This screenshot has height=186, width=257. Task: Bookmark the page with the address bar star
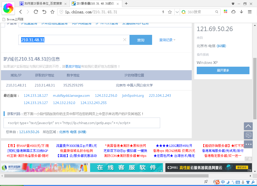point(170,12)
